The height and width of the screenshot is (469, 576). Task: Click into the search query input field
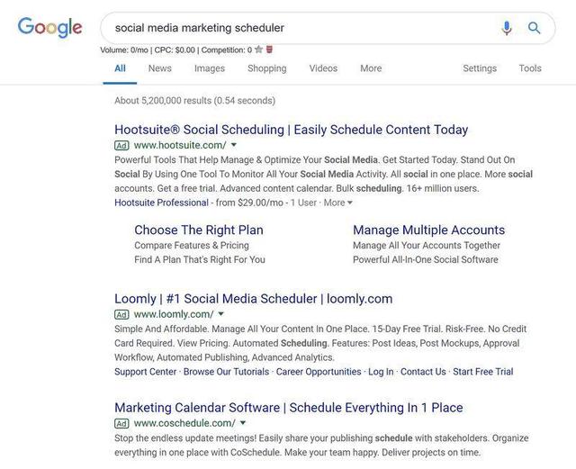coord(301,28)
